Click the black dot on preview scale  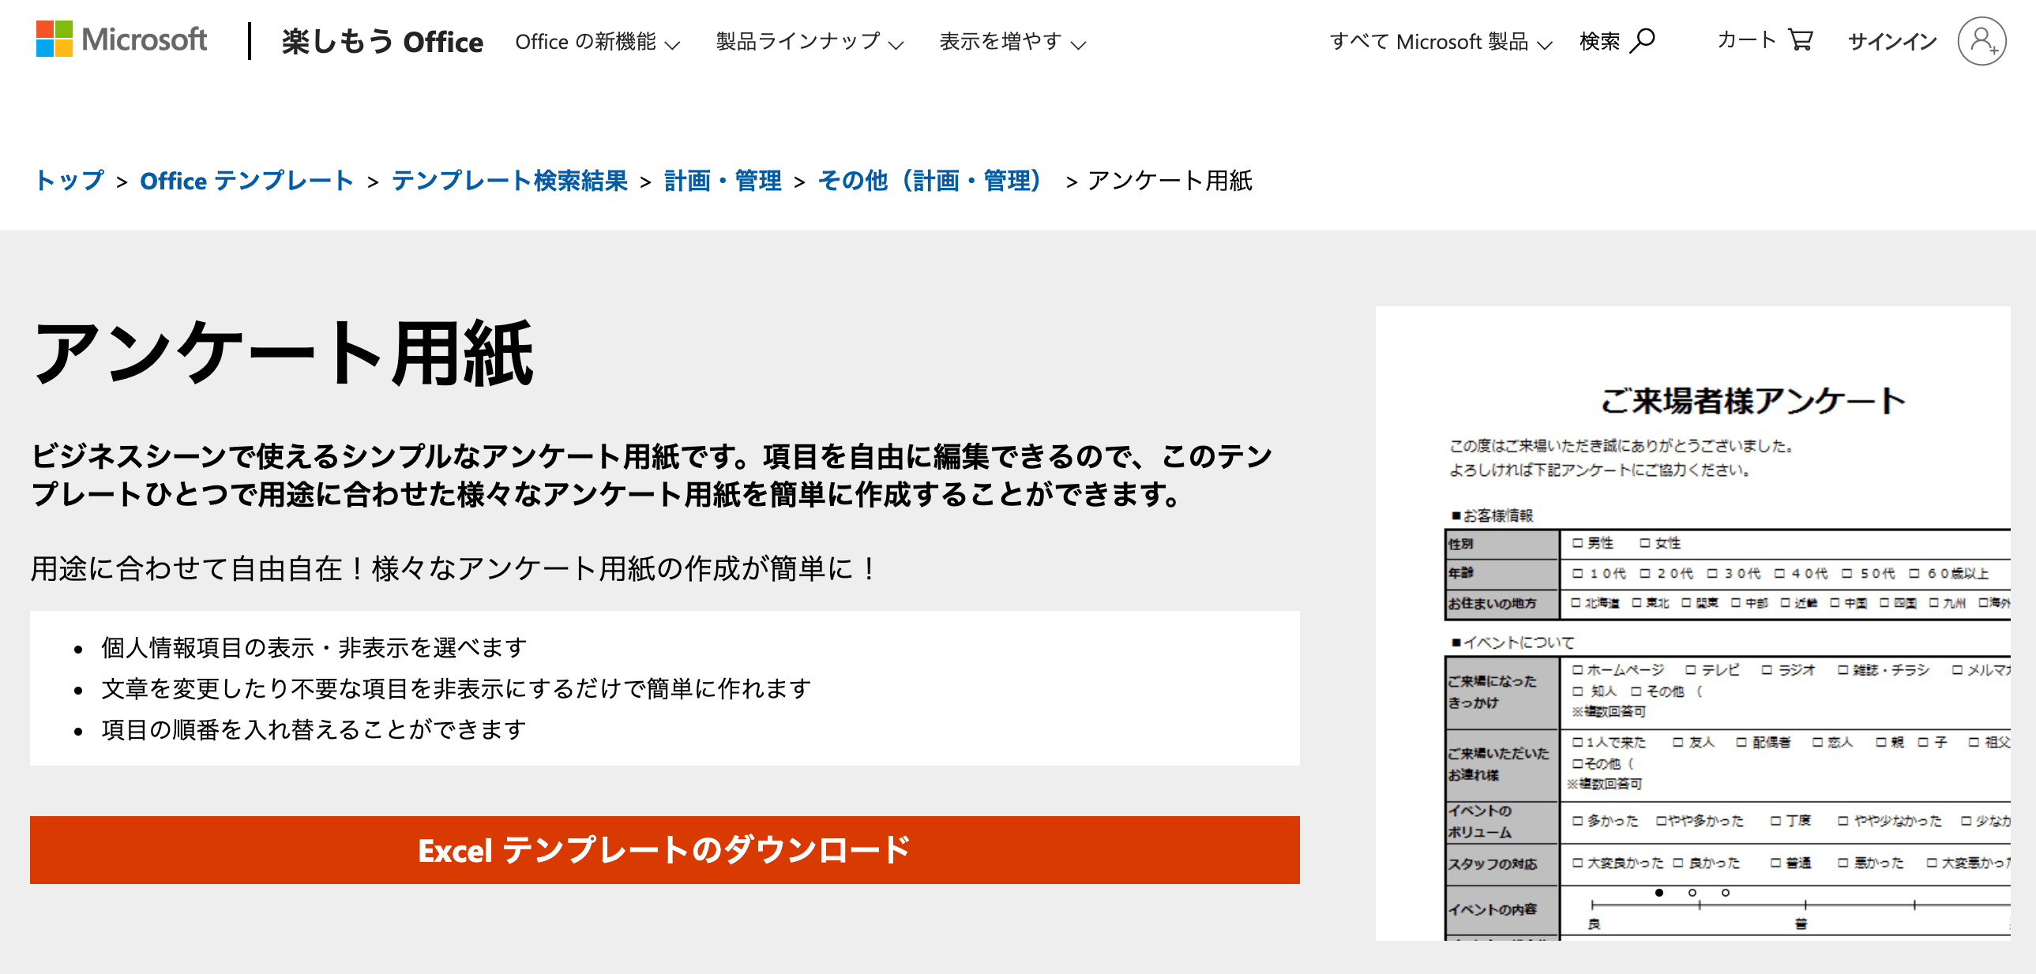pos(1659,893)
